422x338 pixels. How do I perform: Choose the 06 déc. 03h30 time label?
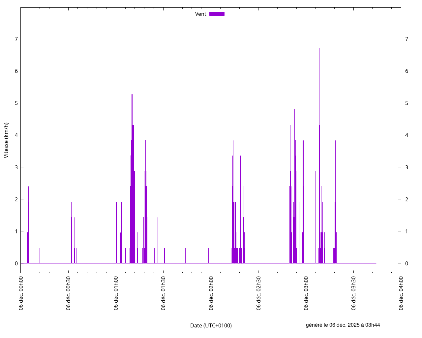click(353, 293)
